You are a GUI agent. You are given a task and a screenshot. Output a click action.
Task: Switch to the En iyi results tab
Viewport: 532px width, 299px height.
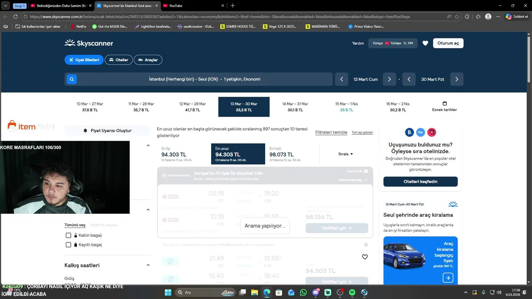click(184, 154)
